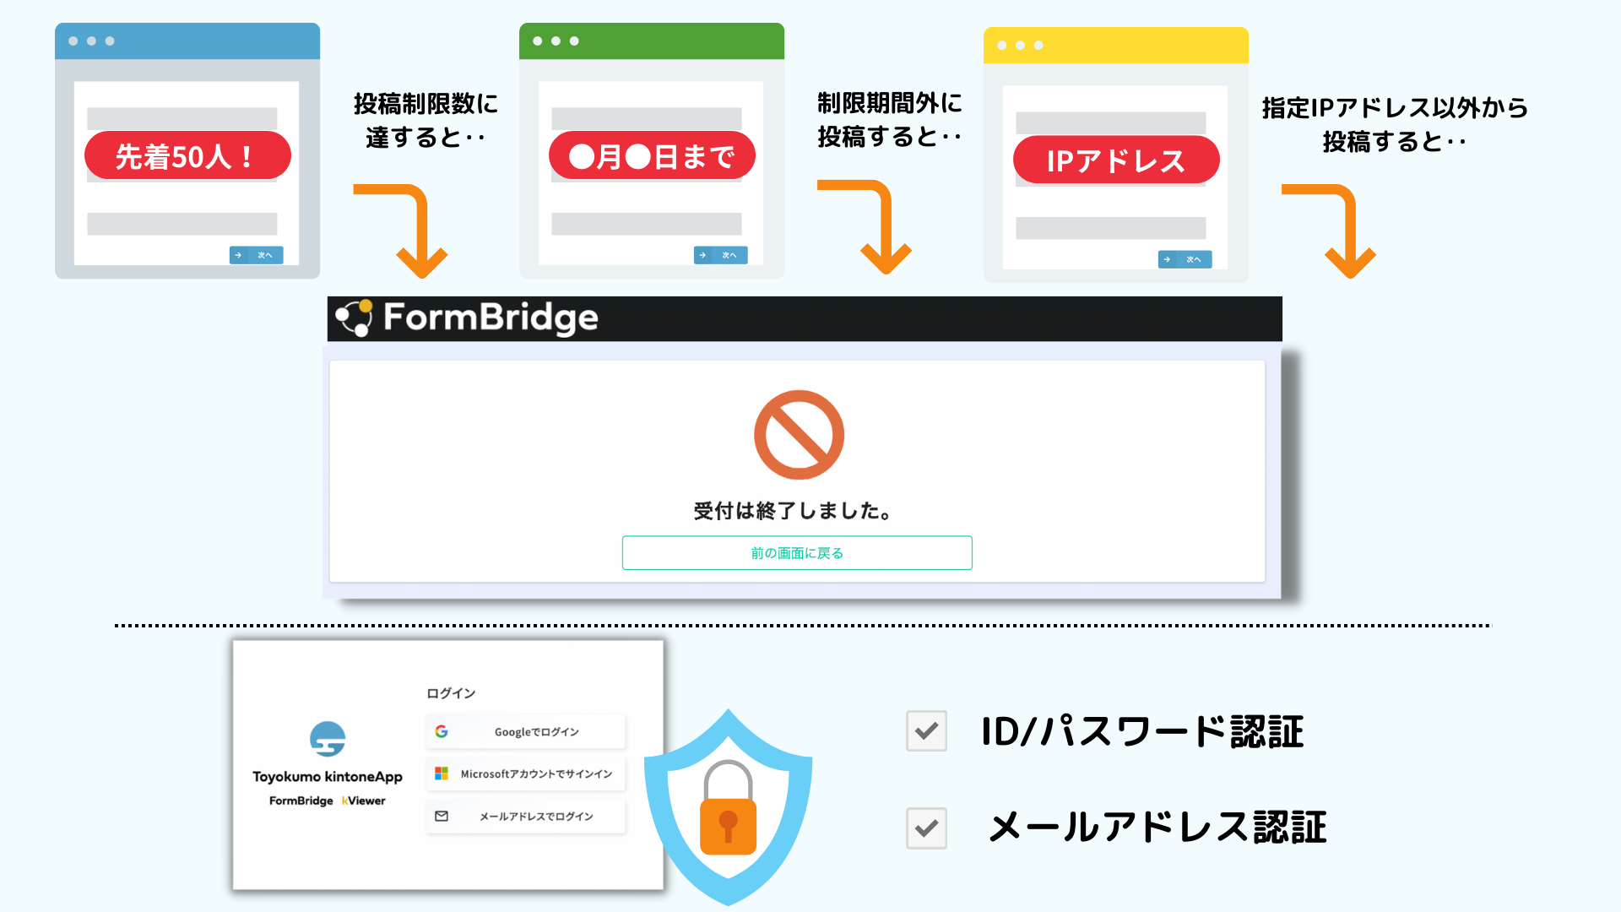
Task: Click the Toyokumo kintoneApp logo
Action: pos(328,739)
